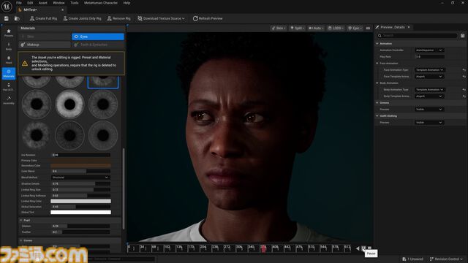
Task: Open Download Texture Source dropdown
Action: (161, 18)
